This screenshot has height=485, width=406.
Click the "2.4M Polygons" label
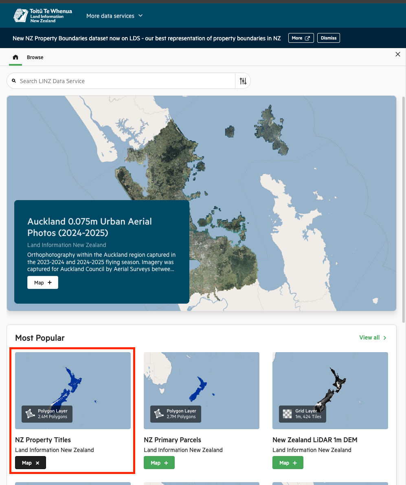coord(53,417)
